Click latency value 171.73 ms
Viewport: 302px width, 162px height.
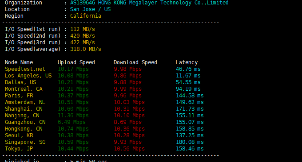click(190, 109)
